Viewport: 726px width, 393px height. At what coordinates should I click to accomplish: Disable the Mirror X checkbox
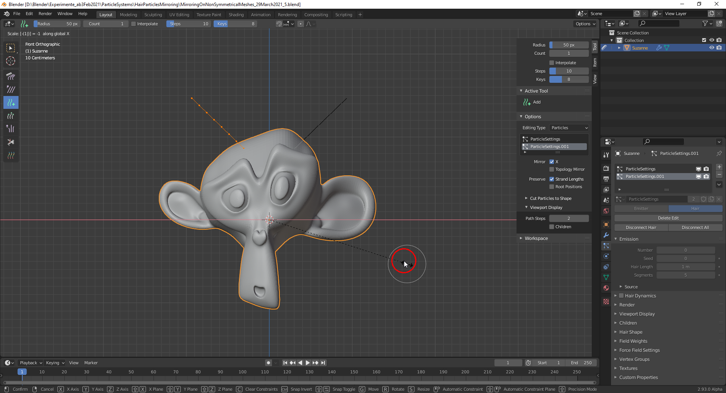click(x=552, y=162)
